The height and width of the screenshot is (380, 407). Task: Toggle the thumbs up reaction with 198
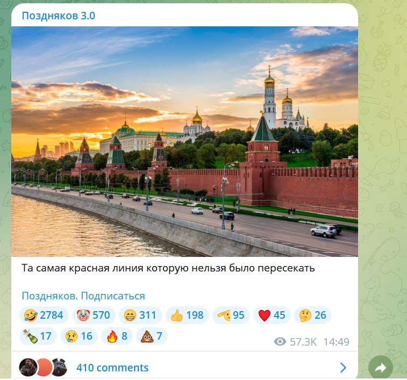[187, 315]
